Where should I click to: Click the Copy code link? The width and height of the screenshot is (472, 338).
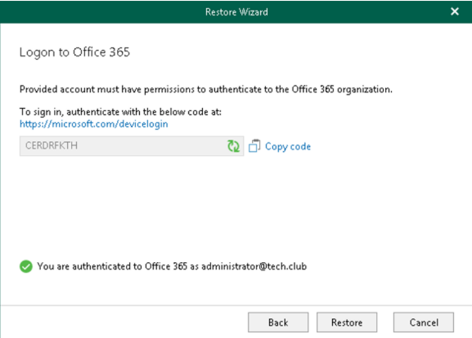click(x=288, y=146)
